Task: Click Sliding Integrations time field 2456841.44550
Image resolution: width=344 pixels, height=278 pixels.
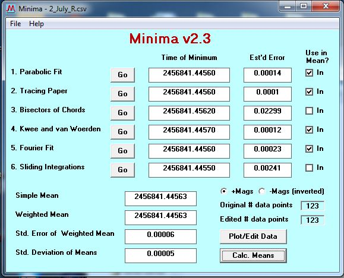Action: click(189, 170)
